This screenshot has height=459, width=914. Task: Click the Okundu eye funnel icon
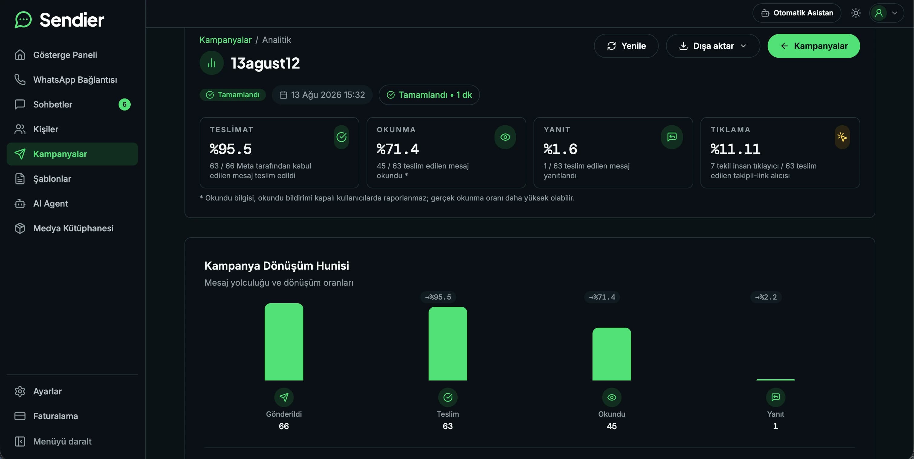(612, 397)
